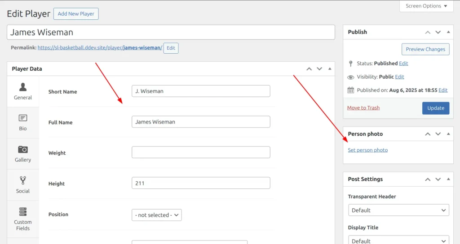Edit the Published status
460x244 pixels.
pyautogui.click(x=403, y=64)
